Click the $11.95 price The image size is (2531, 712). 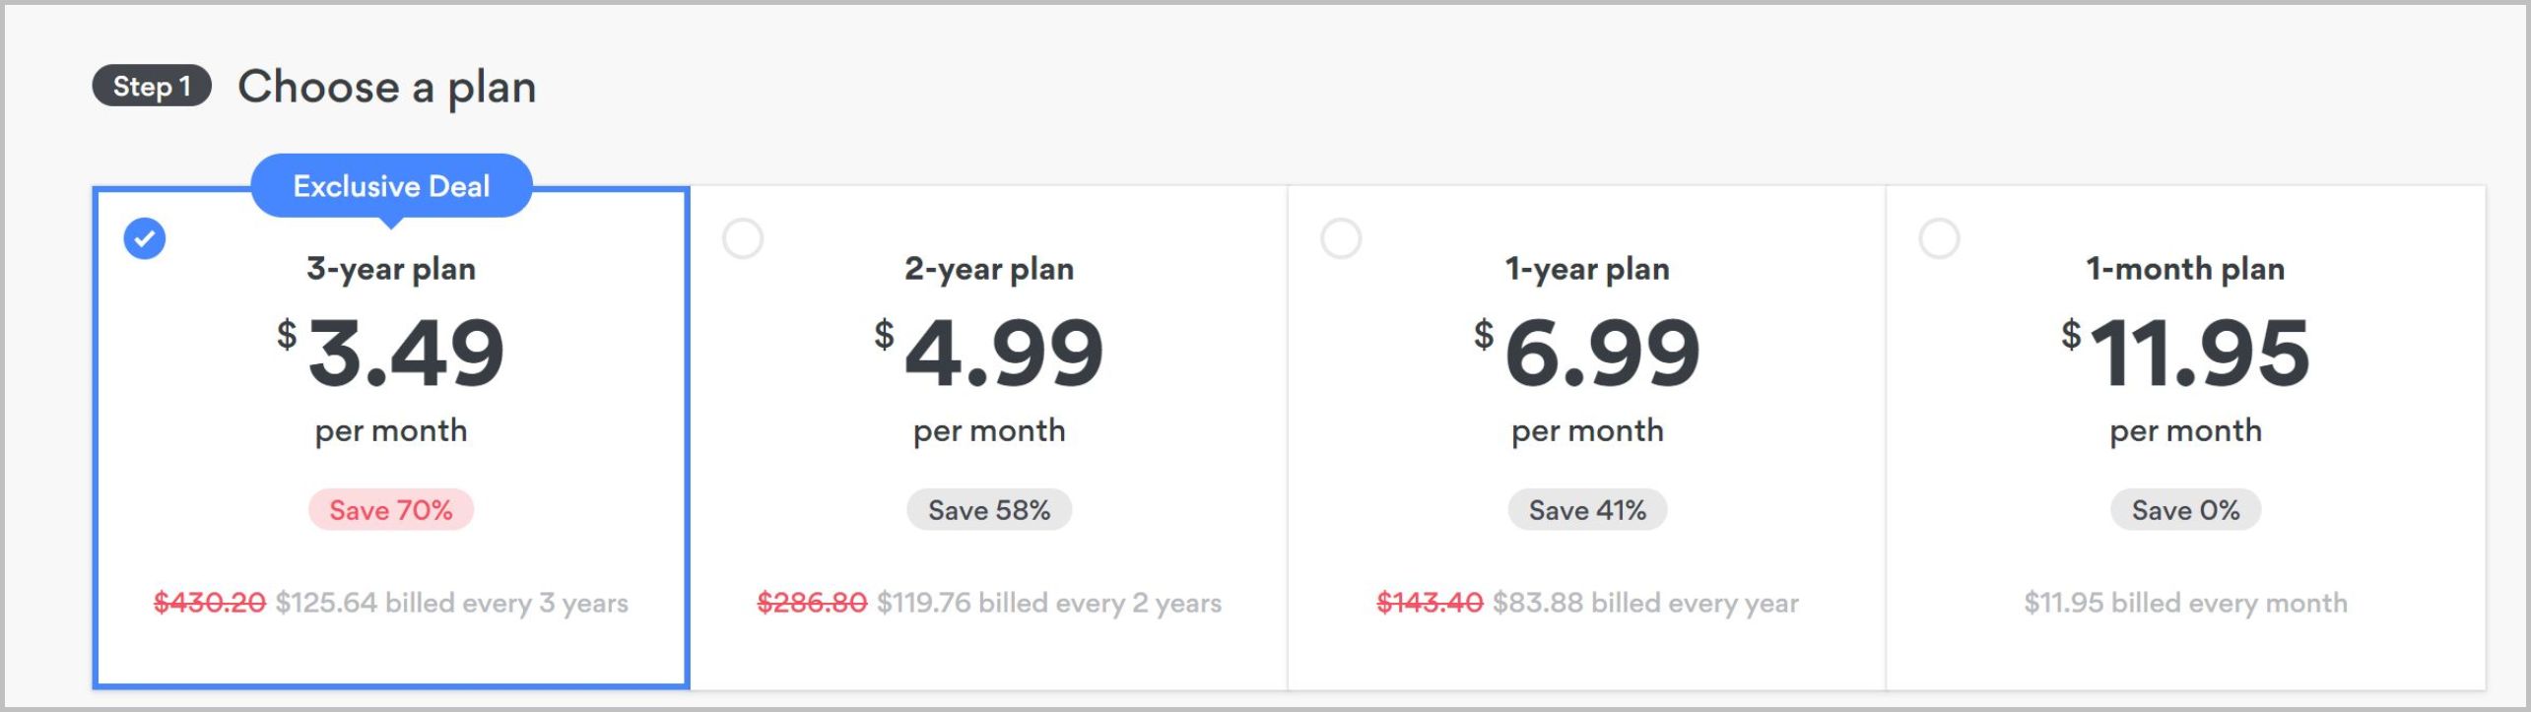coord(2185,353)
